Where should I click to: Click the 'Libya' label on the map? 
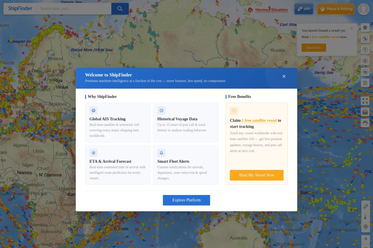[38, 151]
